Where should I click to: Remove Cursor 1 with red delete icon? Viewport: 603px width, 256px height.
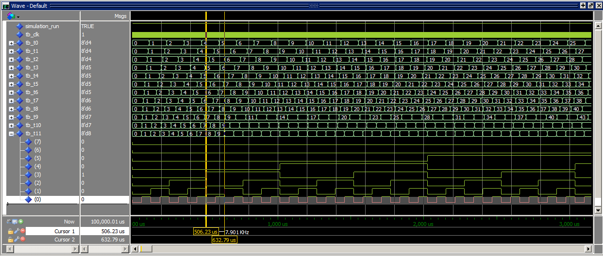pyautogui.click(x=22, y=231)
